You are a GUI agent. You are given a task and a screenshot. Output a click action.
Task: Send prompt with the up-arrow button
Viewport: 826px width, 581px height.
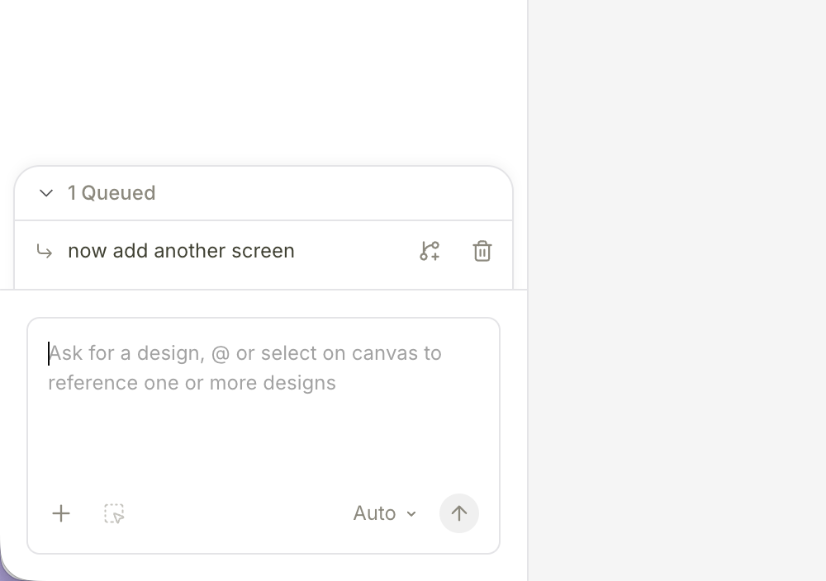click(x=459, y=513)
